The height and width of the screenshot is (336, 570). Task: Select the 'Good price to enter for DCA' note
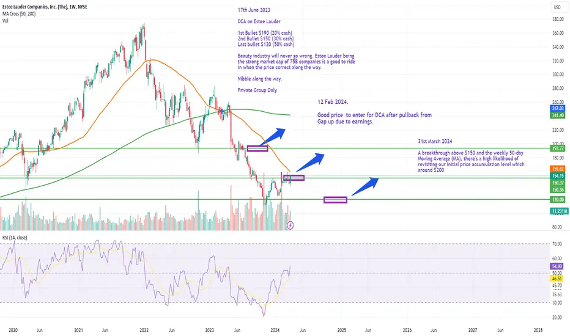374,118
